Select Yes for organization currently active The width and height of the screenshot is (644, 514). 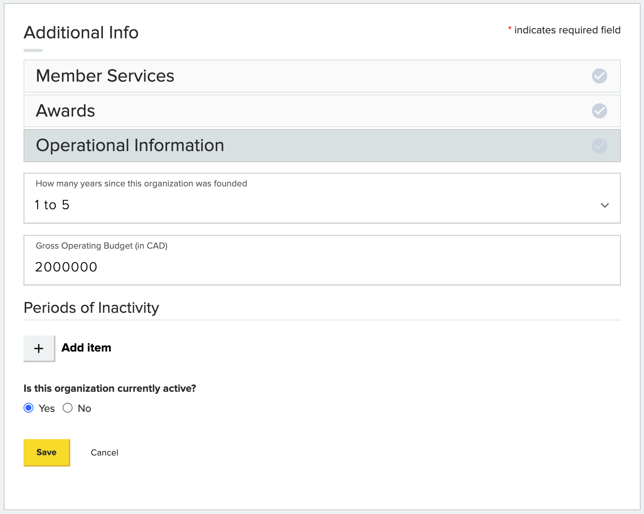coord(28,408)
